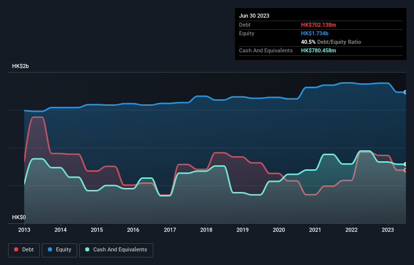Click the 2015 x-axis label
This screenshot has height=265, width=414.
point(97,230)
